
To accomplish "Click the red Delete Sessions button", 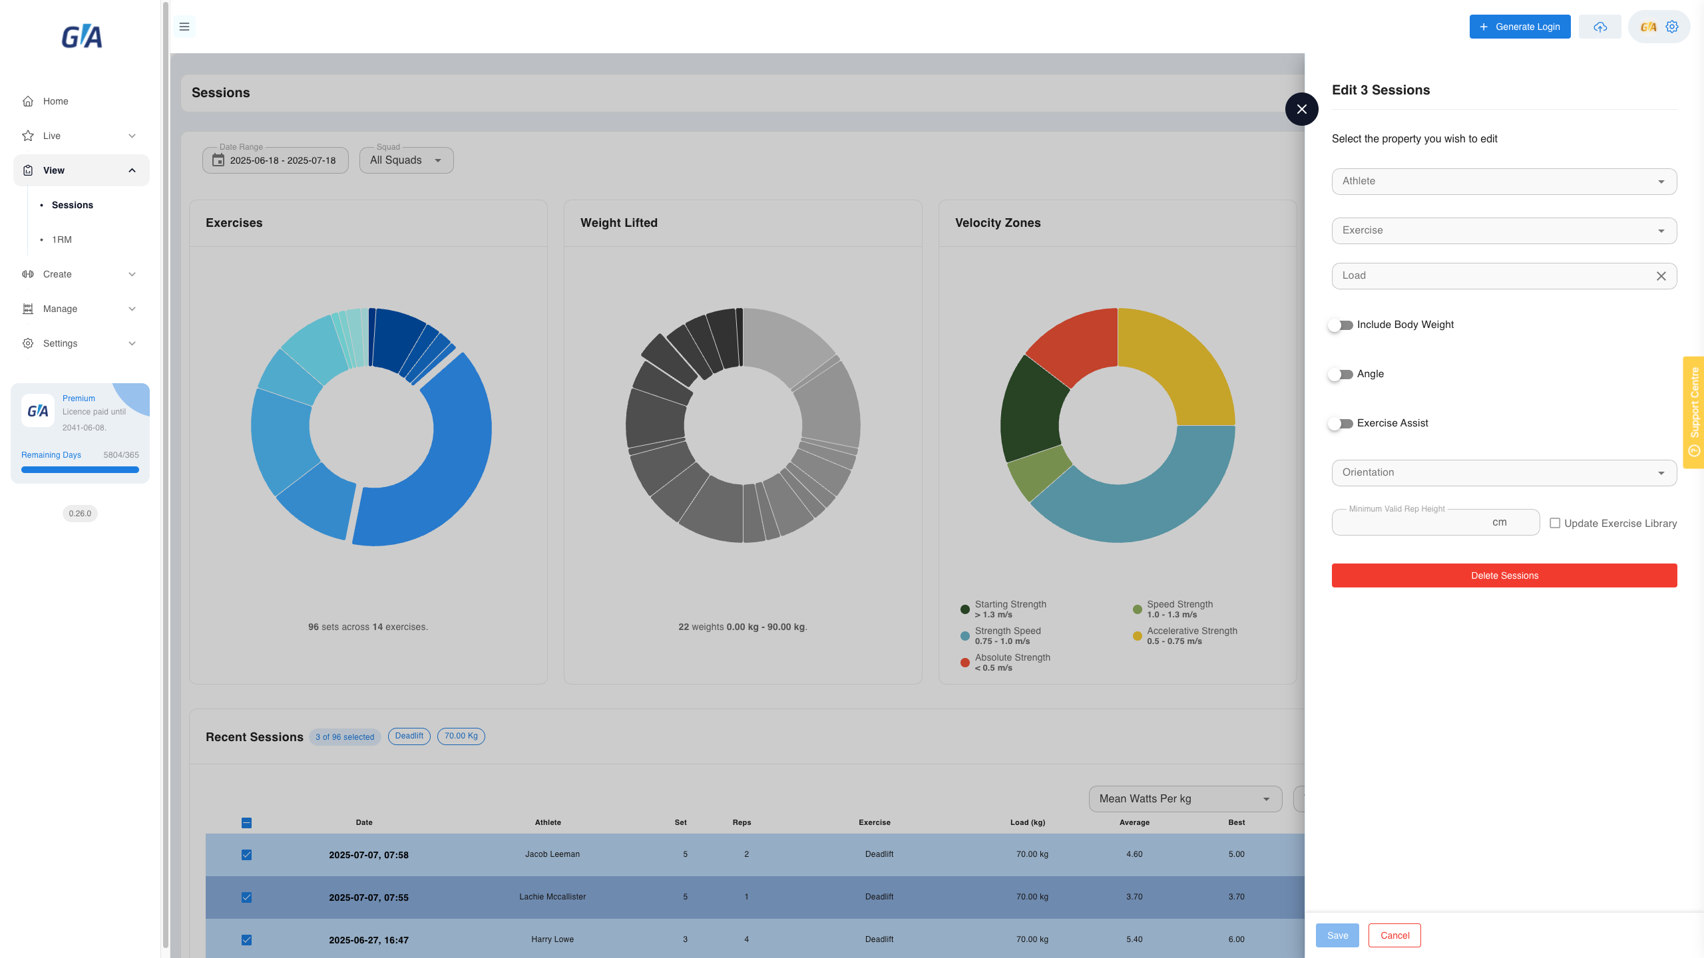I will (x=1504, y=575).
